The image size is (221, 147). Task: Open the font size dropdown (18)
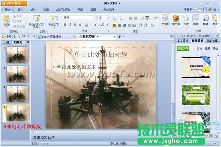point(108,18)
